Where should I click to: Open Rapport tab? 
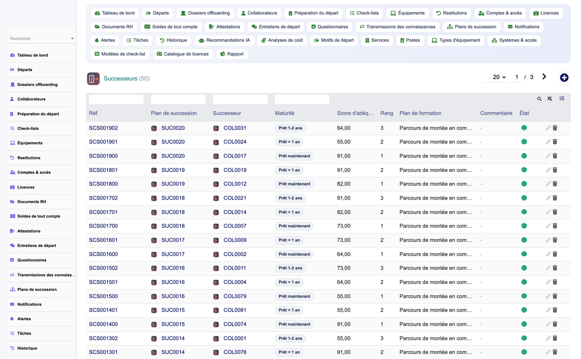click(232, 54)
